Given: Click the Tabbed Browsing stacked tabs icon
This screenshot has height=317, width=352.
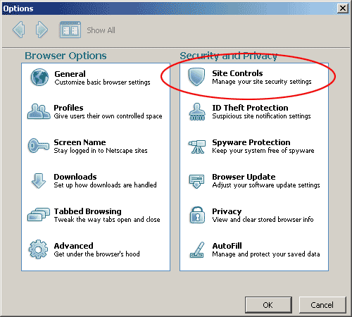Looking at the screenshot, I should (x=39, y=215).
